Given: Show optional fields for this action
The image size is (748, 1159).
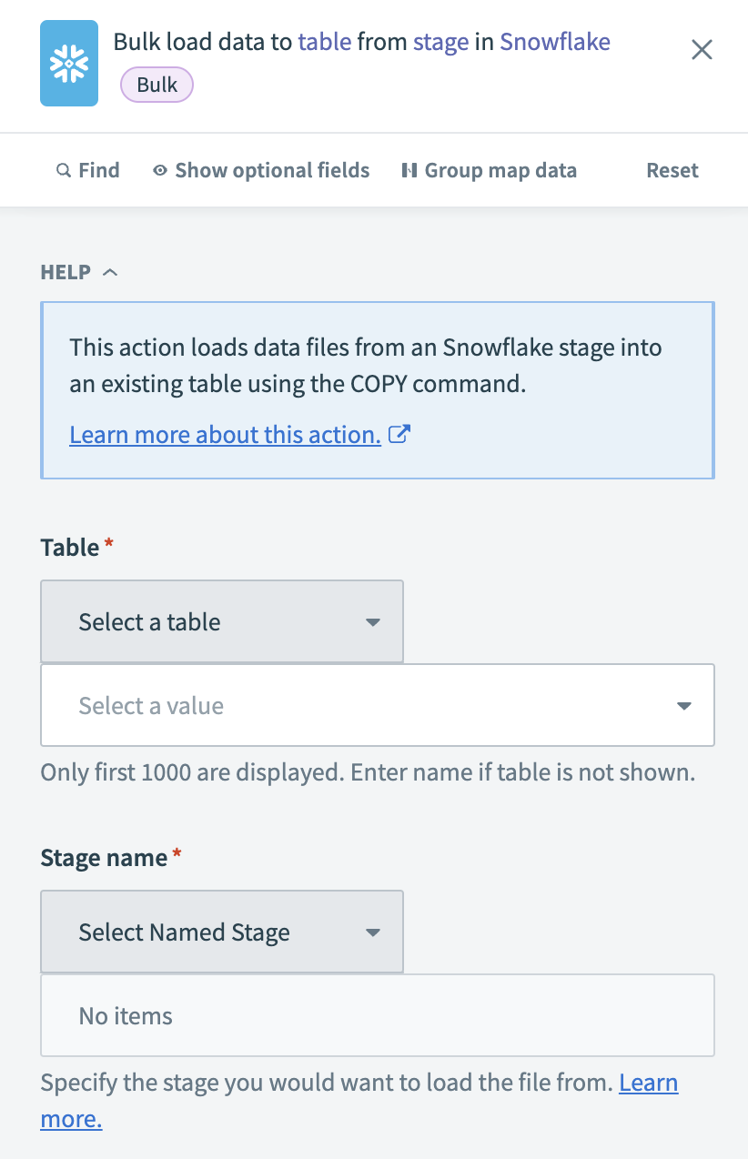Looking at the screenshot, I should [x=271, y=170].
